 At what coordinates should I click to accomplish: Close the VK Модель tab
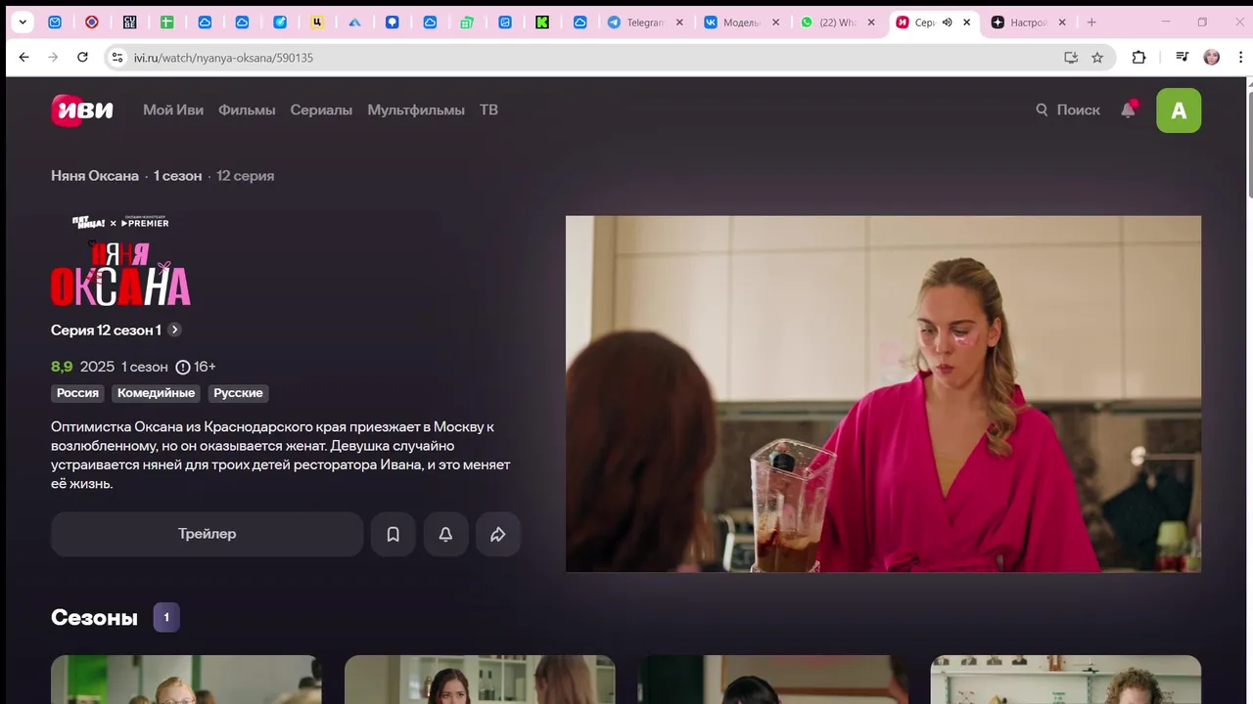(776, 22)
